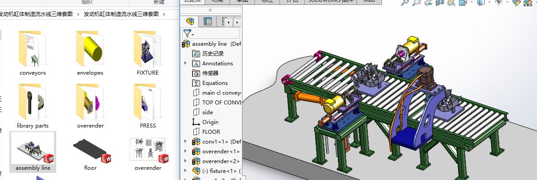Image resolution: width=537 pixels, height=180 pixels.
Task: Click inside the tree filter search field
Action: tap(217, 33)
